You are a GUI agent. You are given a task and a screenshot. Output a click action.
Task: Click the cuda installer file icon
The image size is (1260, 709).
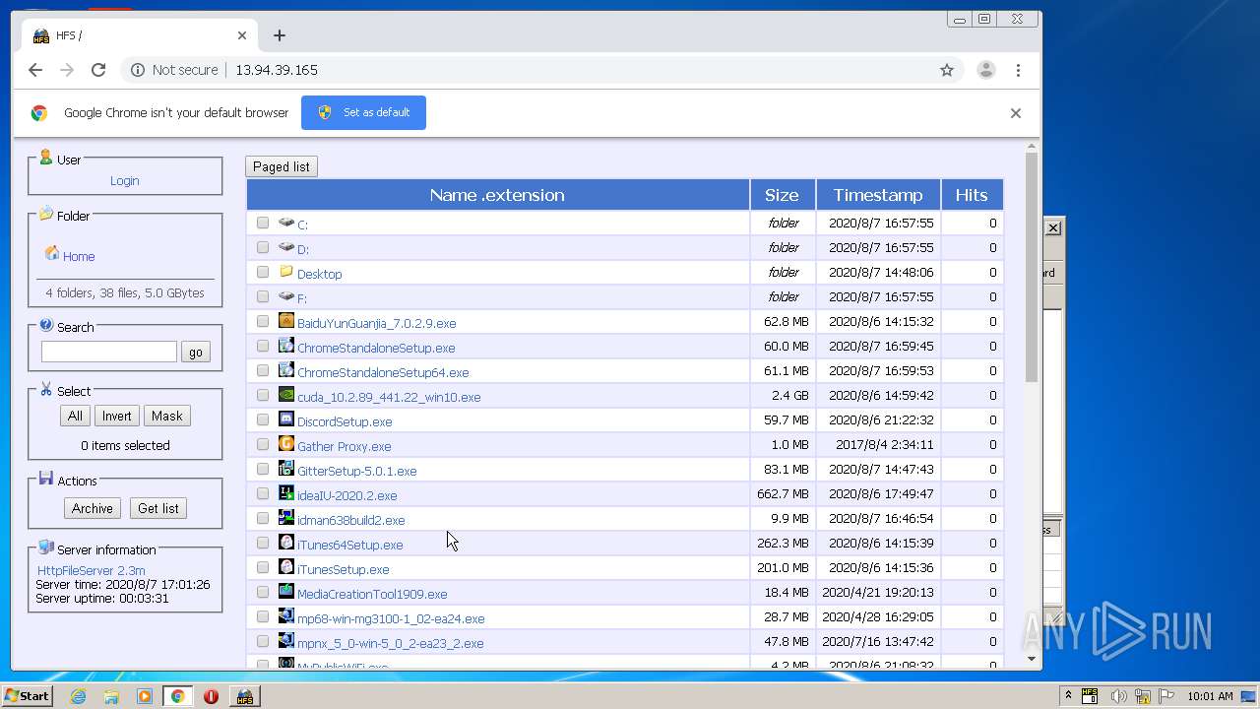[286, 395]
